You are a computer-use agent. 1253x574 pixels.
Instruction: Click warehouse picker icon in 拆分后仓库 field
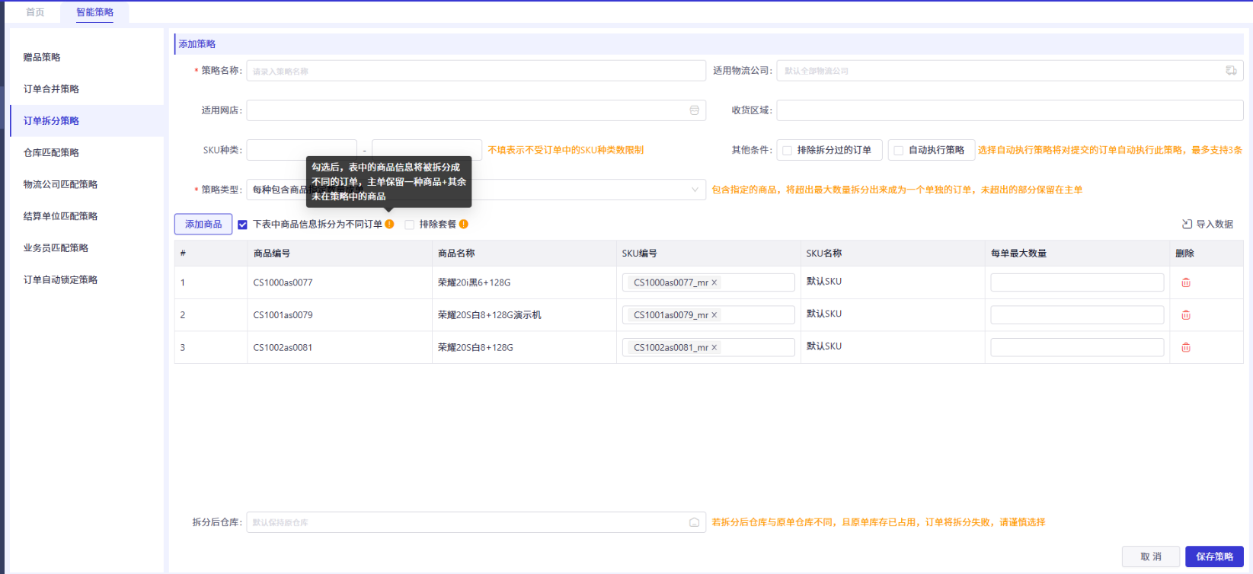coord(694,522)
